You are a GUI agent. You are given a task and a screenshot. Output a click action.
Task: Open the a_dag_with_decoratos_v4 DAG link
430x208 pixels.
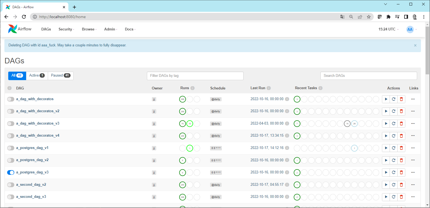[38, 136]
